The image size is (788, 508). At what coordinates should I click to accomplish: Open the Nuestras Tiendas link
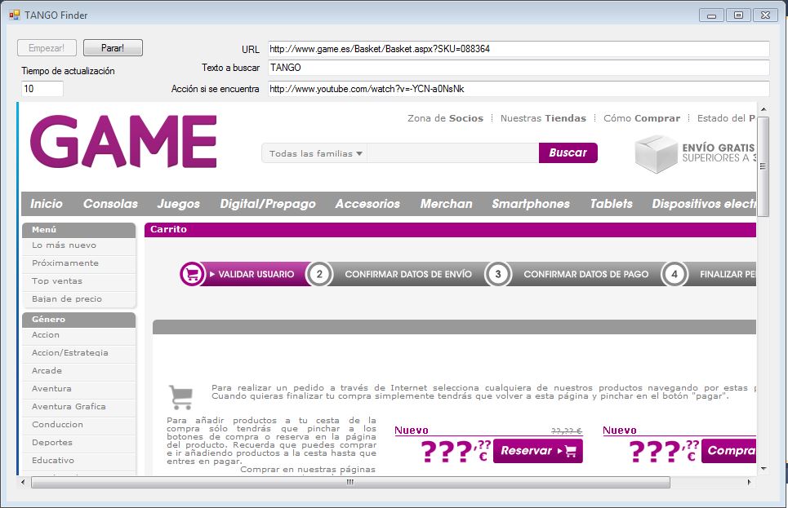[543, 118]
